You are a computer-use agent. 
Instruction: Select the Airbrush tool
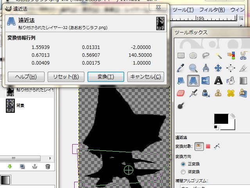coord(193,93)
